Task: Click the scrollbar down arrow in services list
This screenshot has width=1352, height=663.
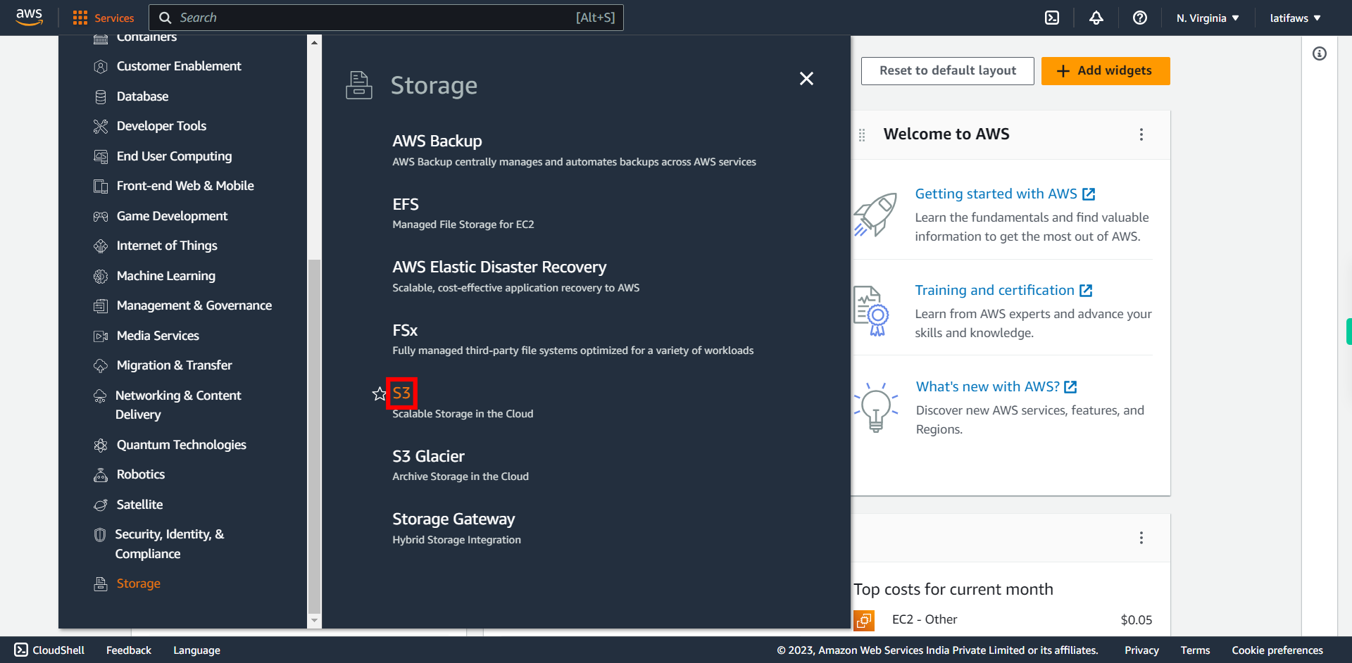Action: click(315, 621)
